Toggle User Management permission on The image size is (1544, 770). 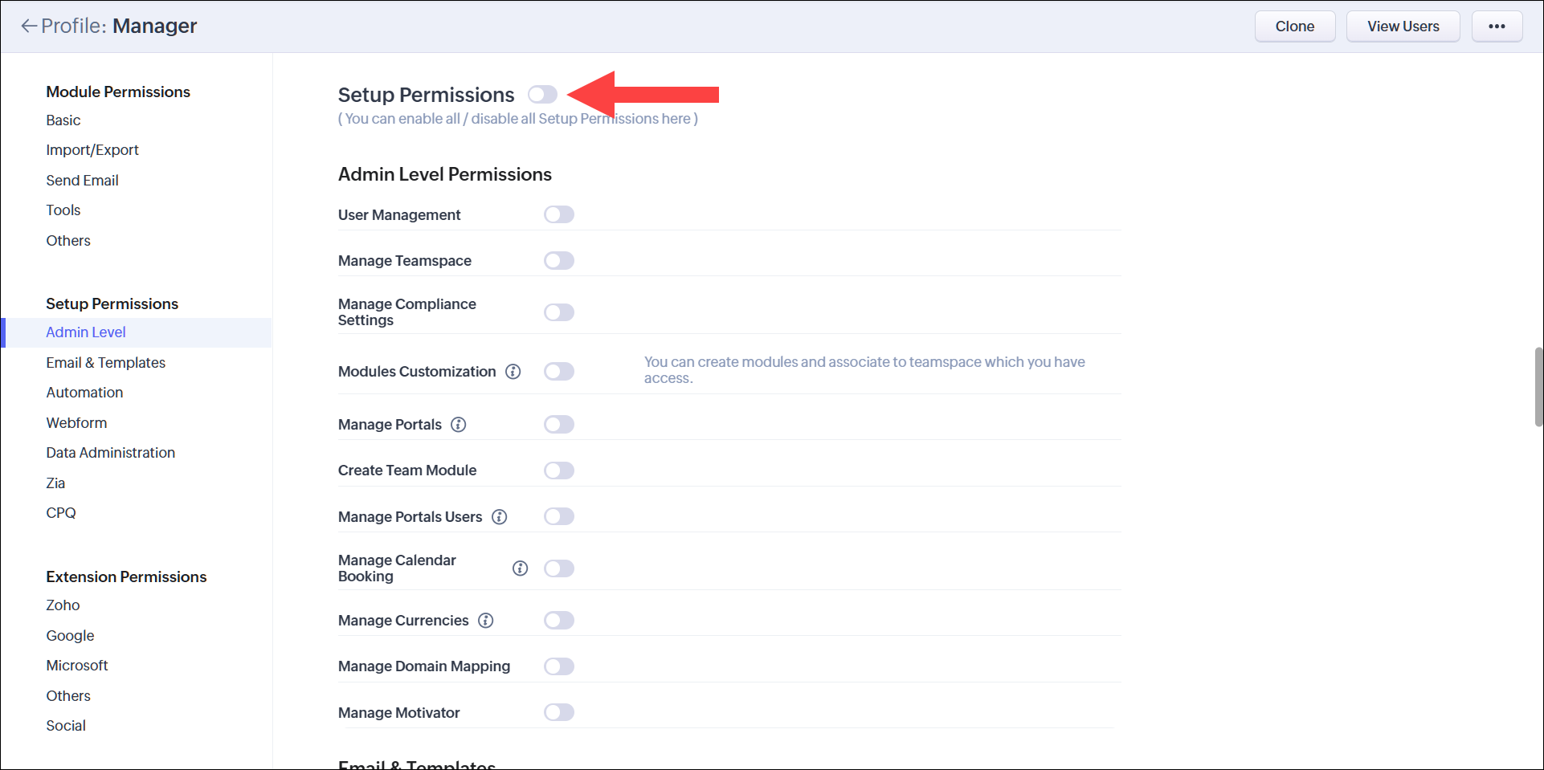pyautogui.click(x=558, y=214)
